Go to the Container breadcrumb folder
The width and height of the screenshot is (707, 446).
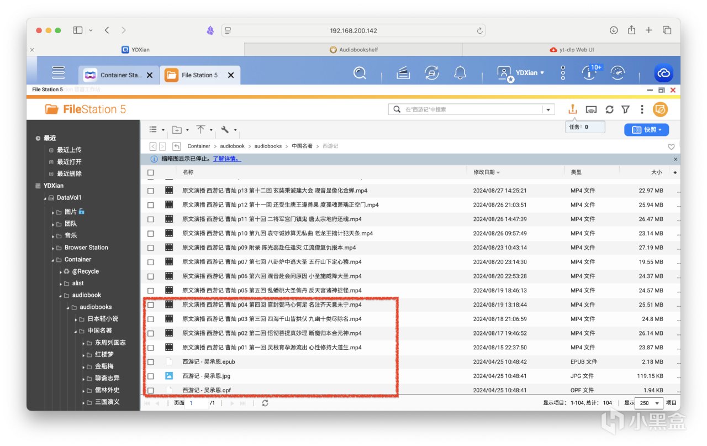coord(199,146)
